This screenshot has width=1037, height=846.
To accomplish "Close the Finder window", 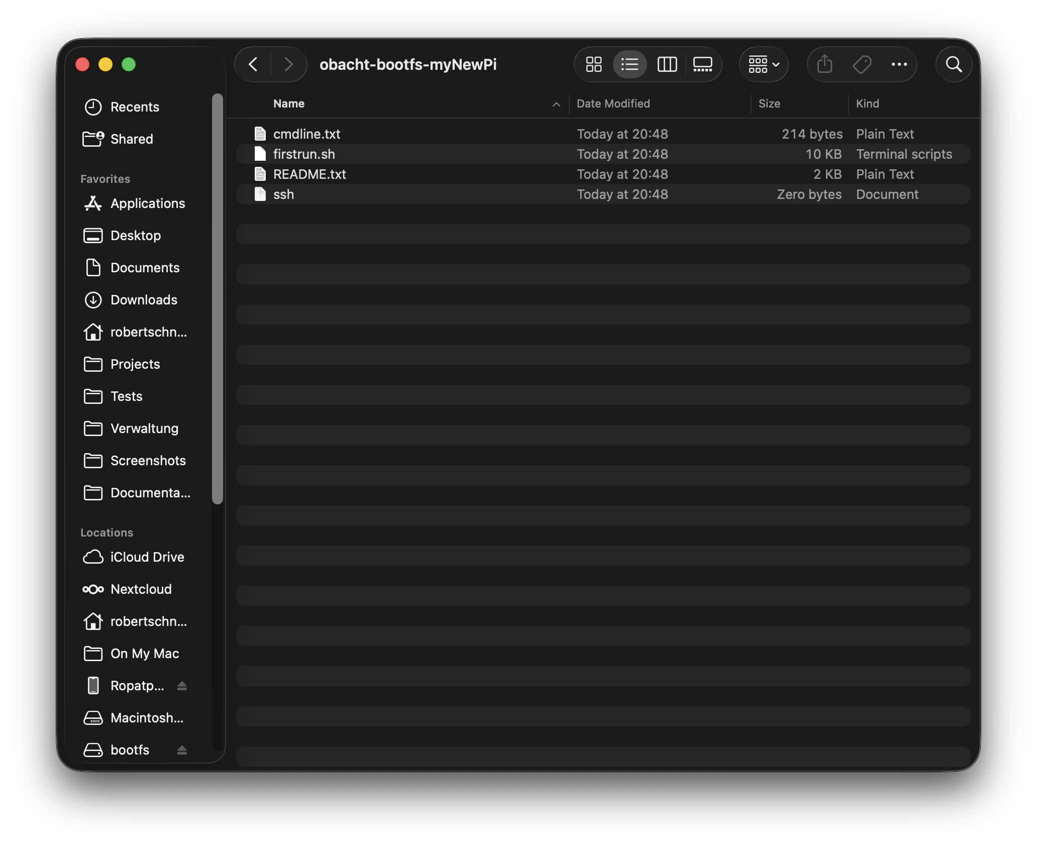I will coord(82,64).
